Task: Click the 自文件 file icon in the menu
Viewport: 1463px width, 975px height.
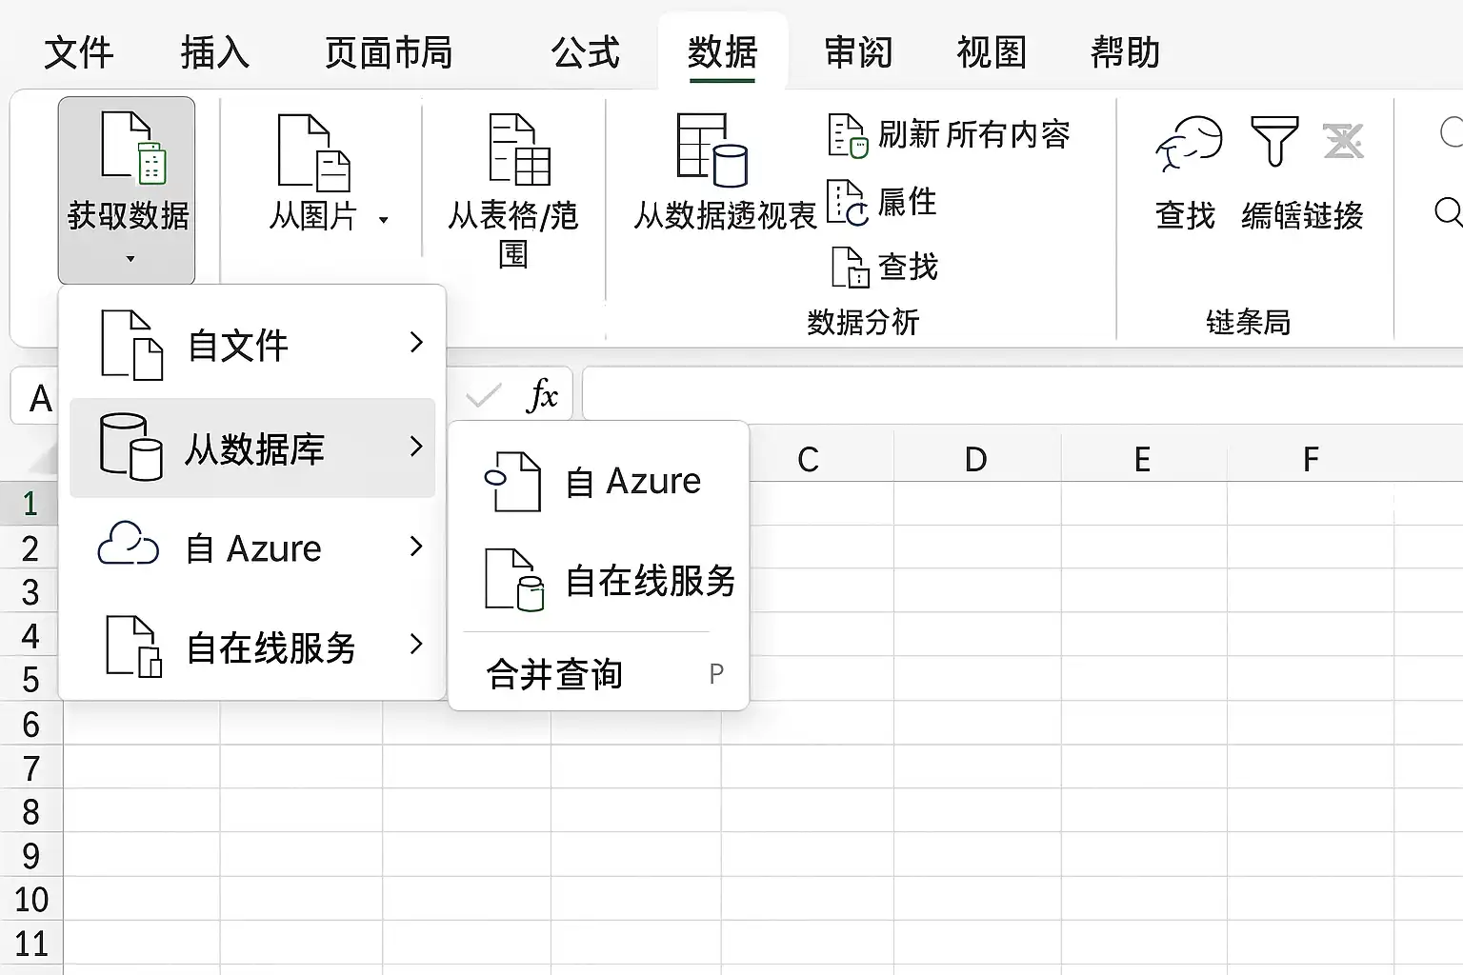Action: pos(131,344)
